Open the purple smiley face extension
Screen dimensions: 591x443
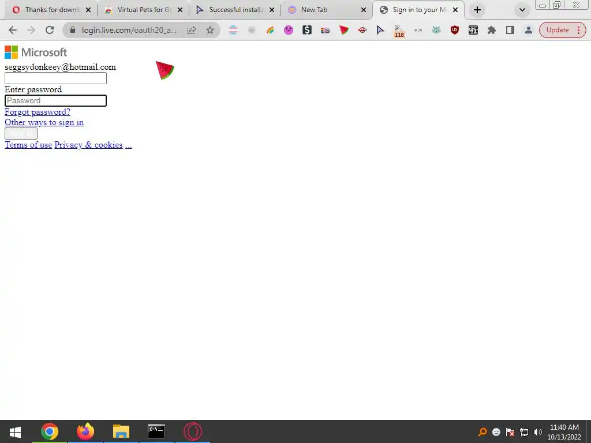tap(289, 30)
